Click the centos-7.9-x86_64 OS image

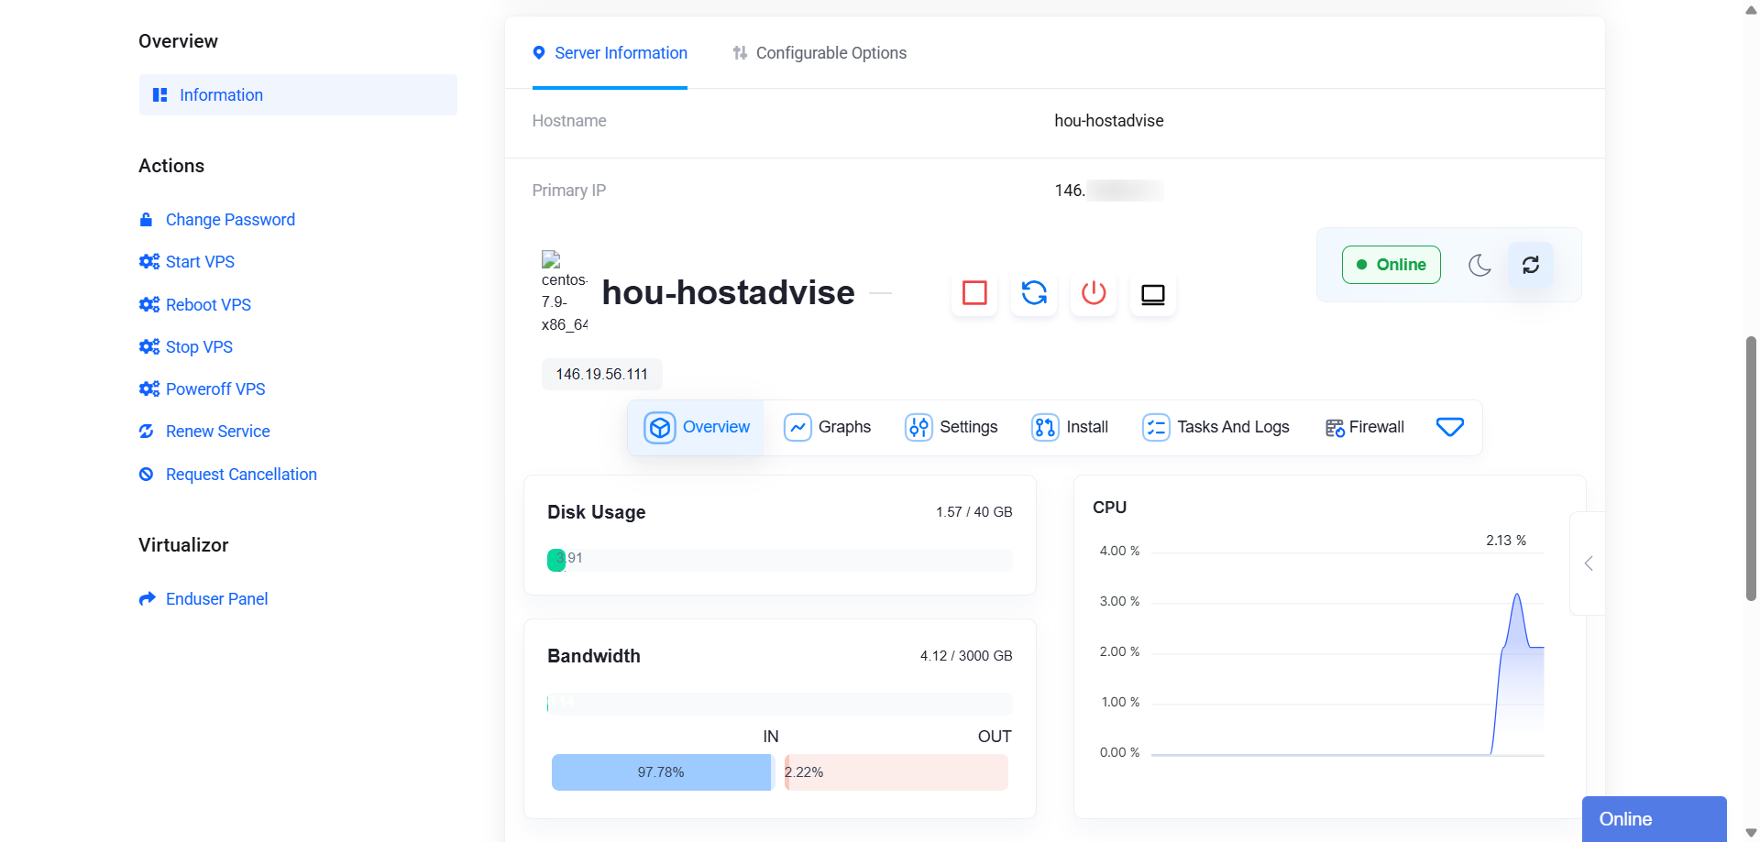click(564, 292)
